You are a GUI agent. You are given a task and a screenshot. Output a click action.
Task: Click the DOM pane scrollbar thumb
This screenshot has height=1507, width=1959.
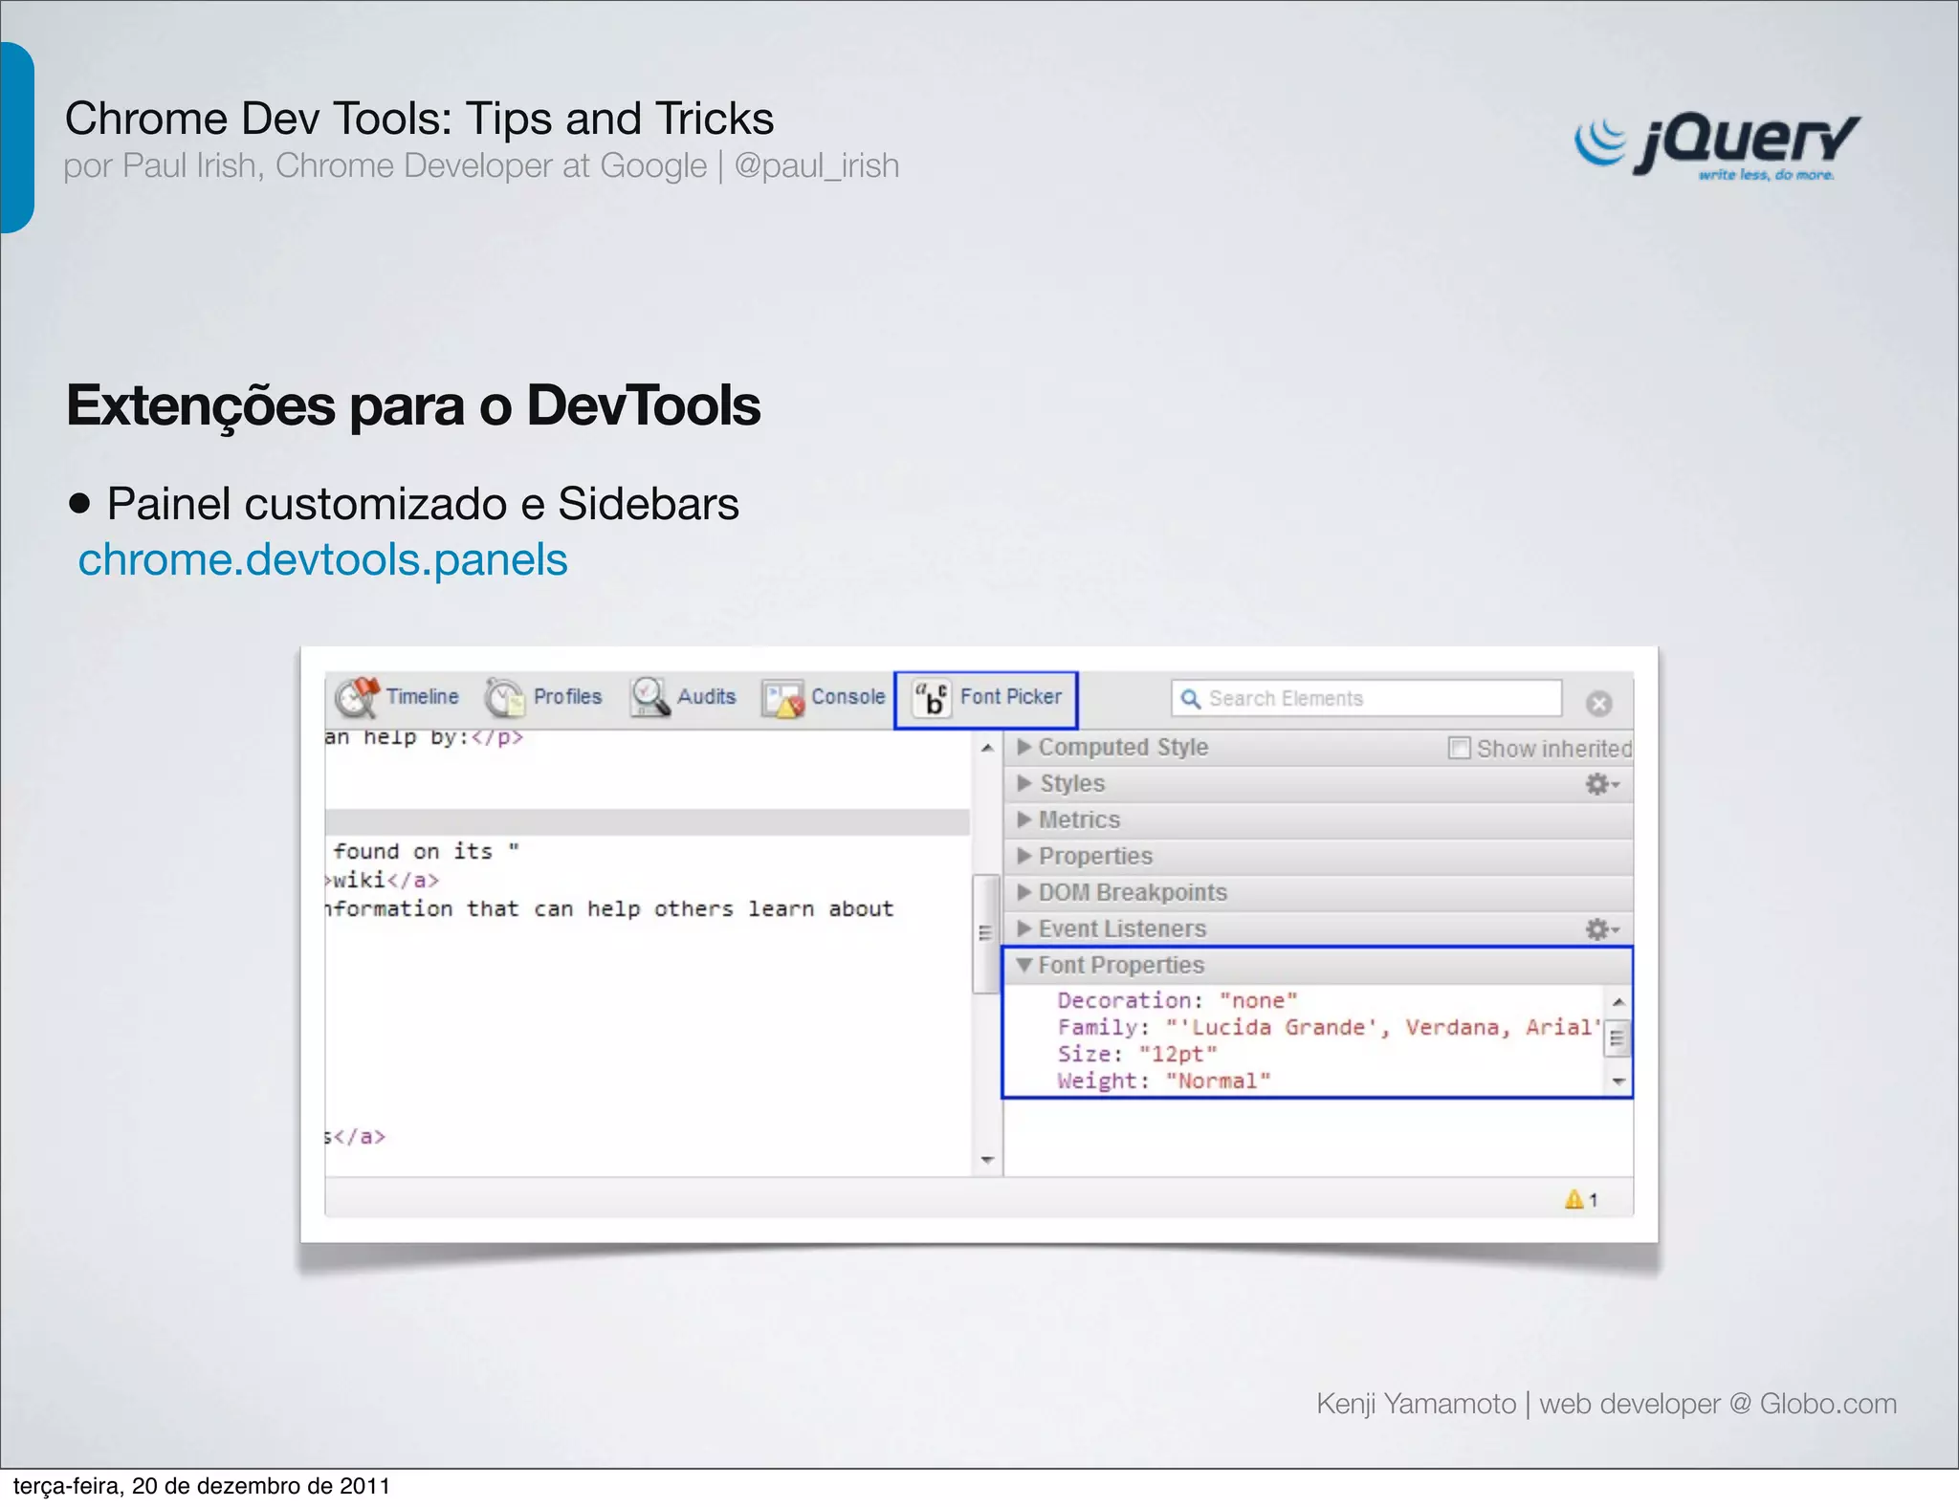click(985, 933)
